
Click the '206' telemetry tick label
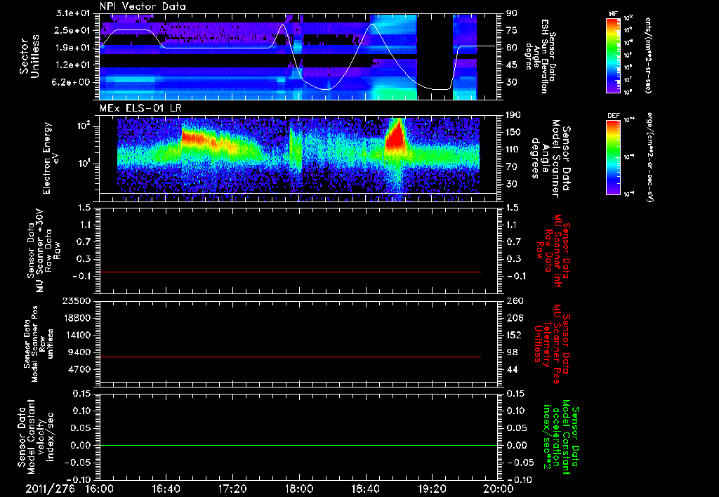(513, 318)
